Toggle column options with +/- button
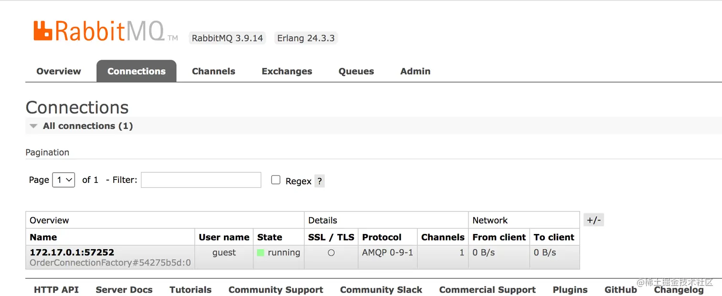 [594, 220]
